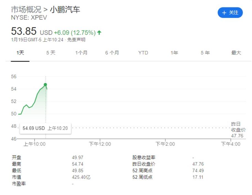
Task: Click the 52 周高点 value 74.49
Action: (198, 170)
